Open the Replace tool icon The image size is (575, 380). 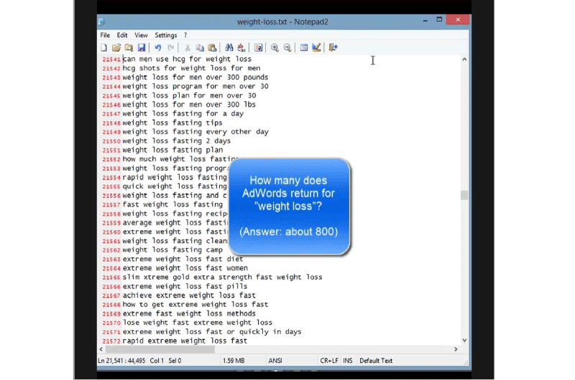coord(241,47)
